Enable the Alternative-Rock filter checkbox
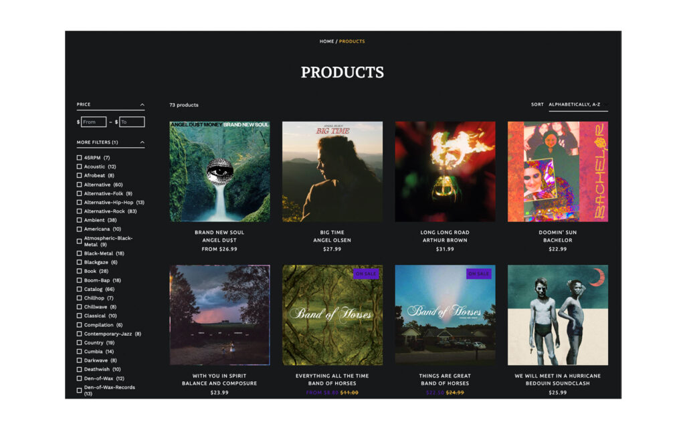This screenshot has width=685, height=428. point(79,211)
